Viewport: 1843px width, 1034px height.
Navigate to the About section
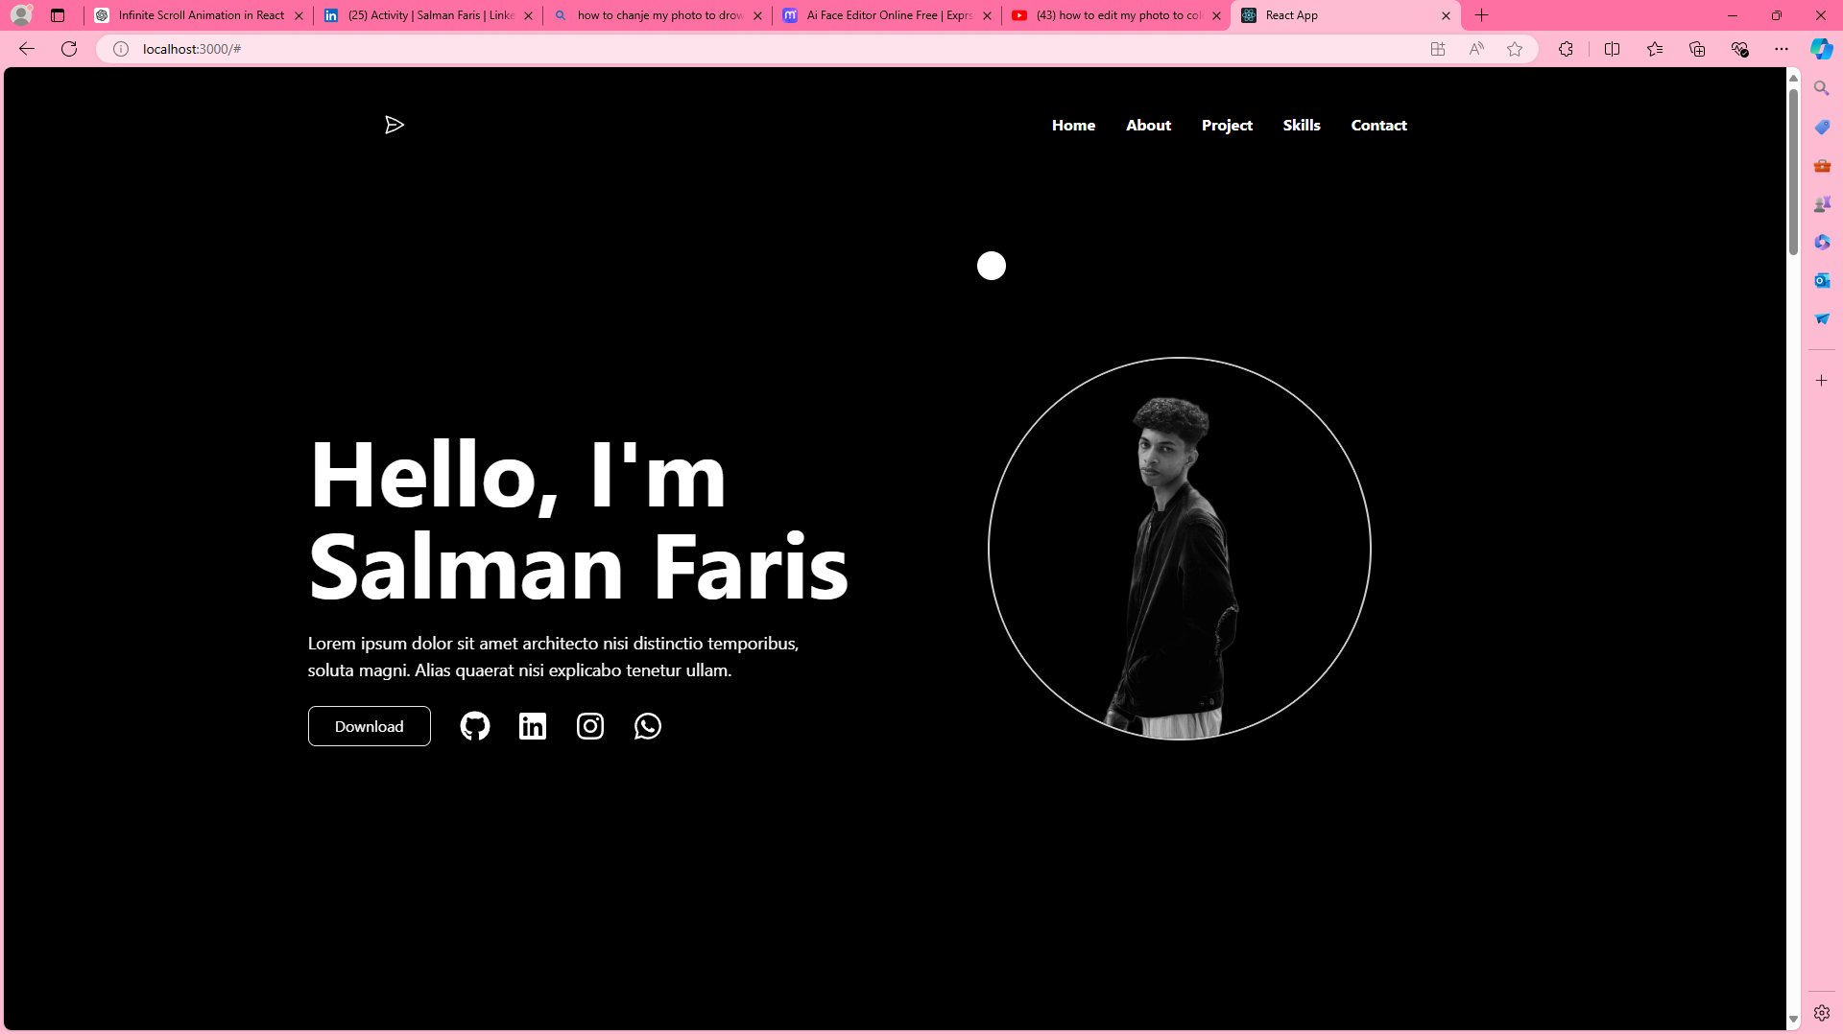tap(1148, 125)
